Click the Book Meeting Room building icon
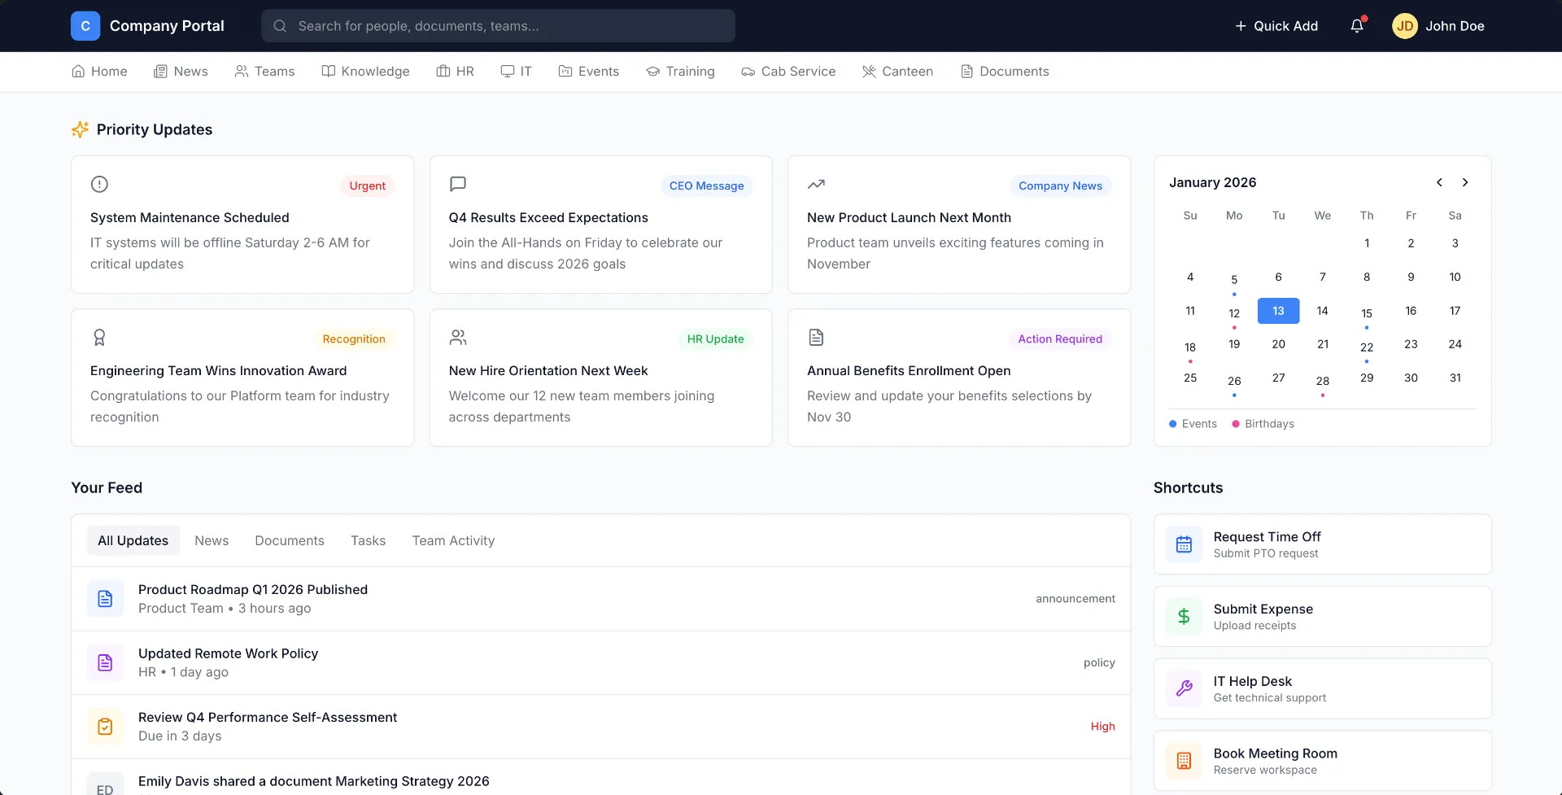The width and height of the screenshot is (1562, 795). pos(1184,761)
